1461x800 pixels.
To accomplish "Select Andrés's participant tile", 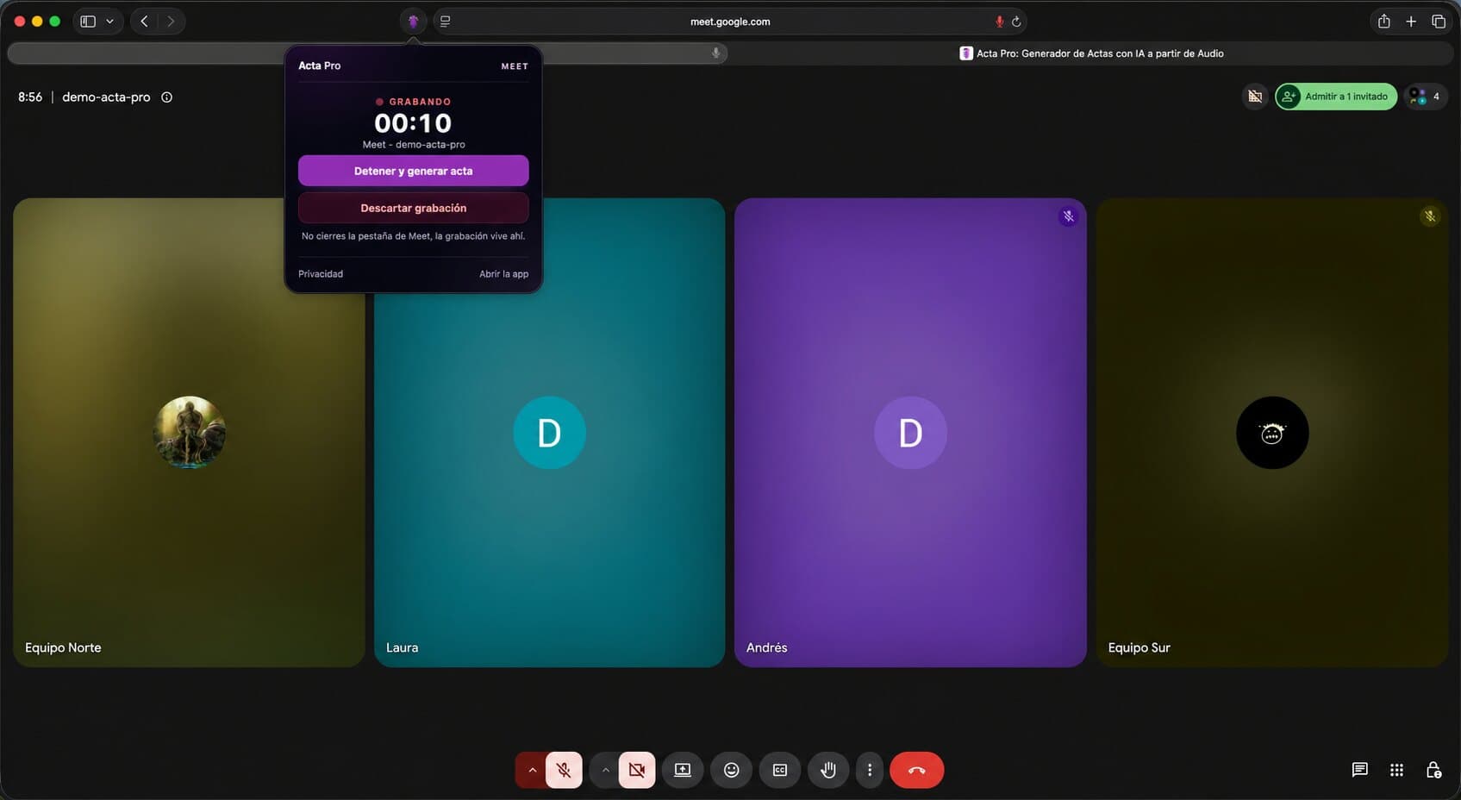I will (x=910, y=433).
